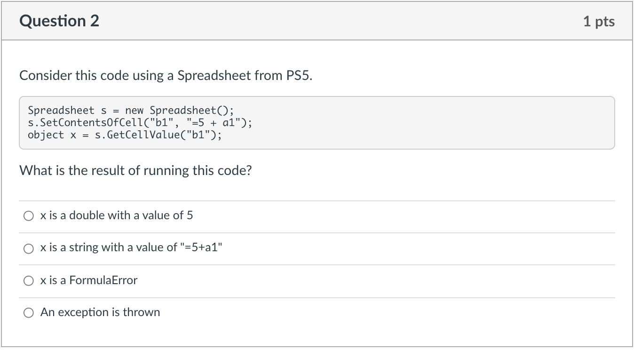
Task: Click the GetCellValue code line
Action: pos(125,135)
